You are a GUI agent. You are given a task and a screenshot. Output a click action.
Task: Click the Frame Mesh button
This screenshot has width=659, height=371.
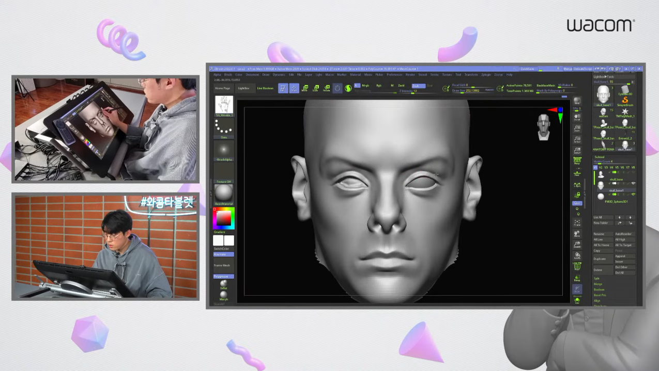(224, 265)
